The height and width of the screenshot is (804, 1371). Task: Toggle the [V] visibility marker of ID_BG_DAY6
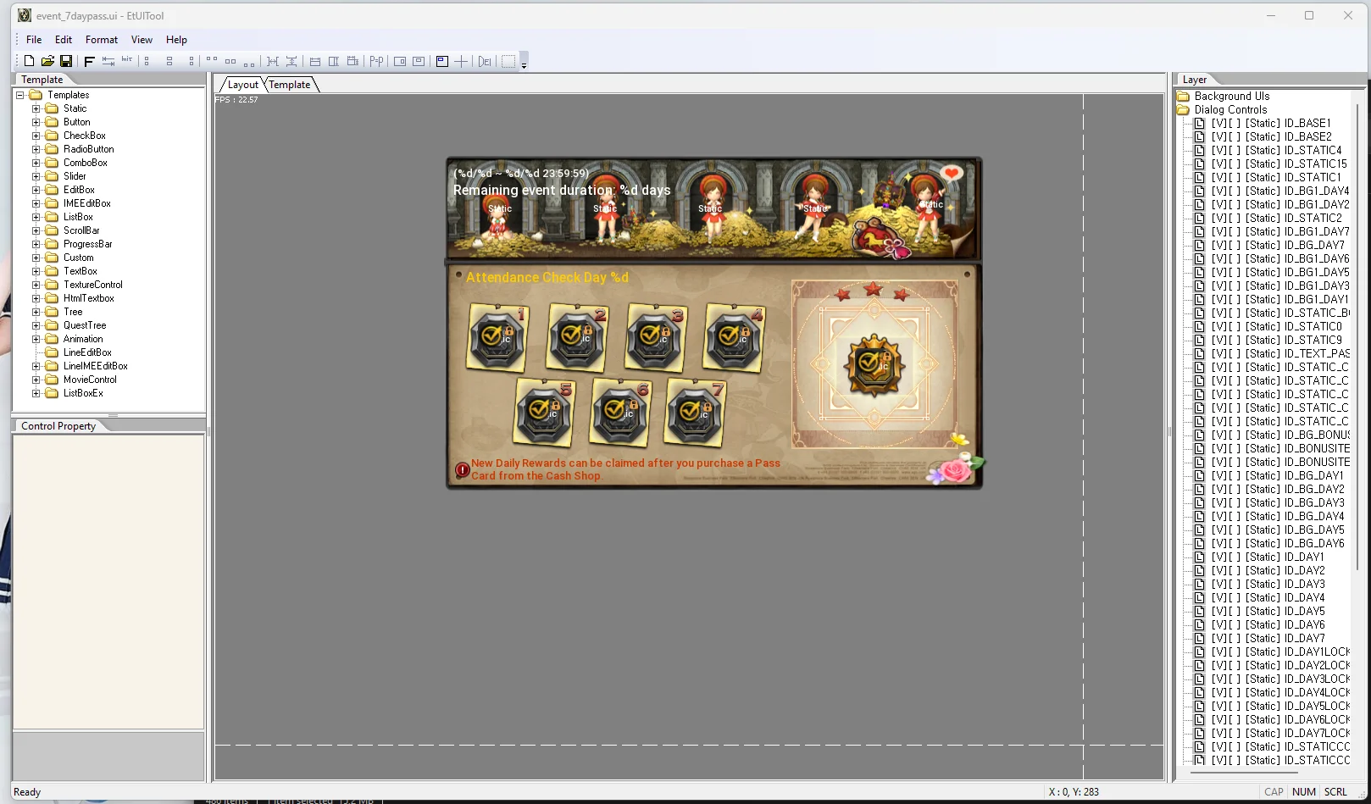coord(1218,543)
